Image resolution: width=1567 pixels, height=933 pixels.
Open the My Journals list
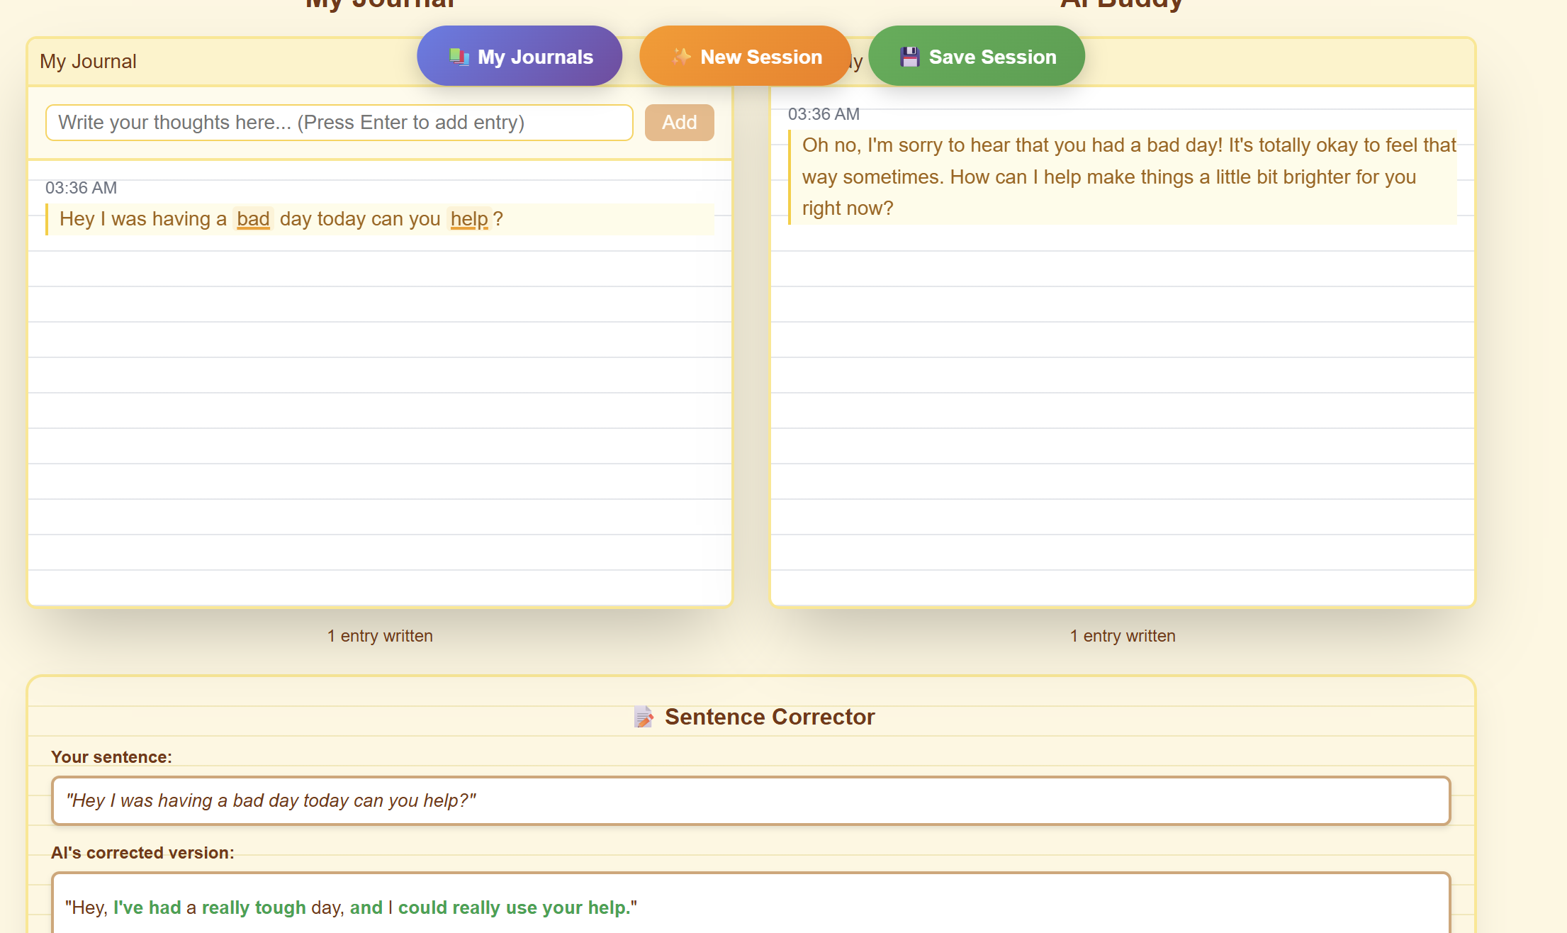[519, 57]
